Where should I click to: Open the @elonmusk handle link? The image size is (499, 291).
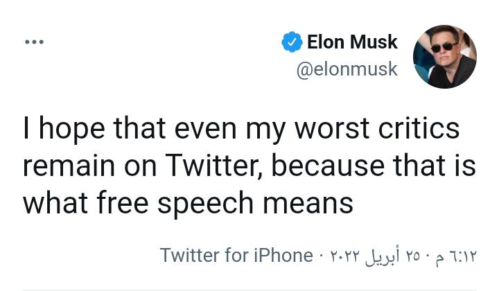[x=347, y=69]
